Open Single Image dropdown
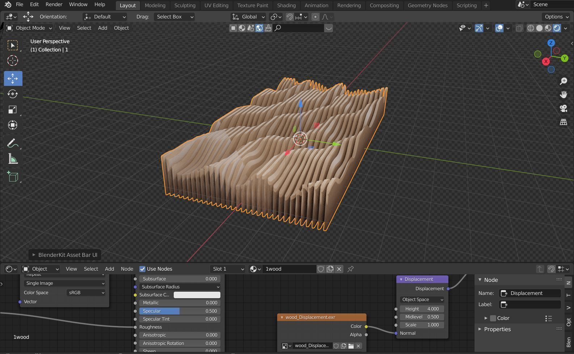The width and height of the screenshot is (574, 354). 65,283
